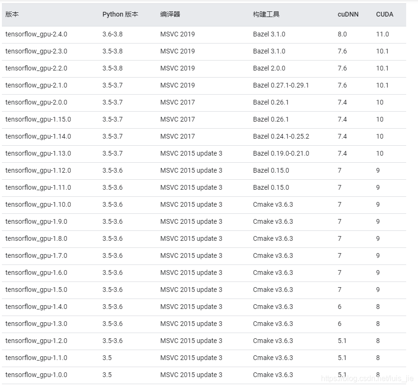Click Bazel 2.0.0 build tool cell
The image size is (418, 387).
(x=269, y=68)
